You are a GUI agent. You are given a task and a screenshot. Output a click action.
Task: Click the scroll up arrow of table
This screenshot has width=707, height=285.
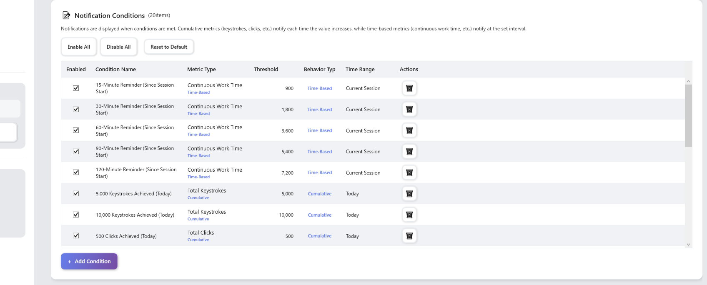688,81
